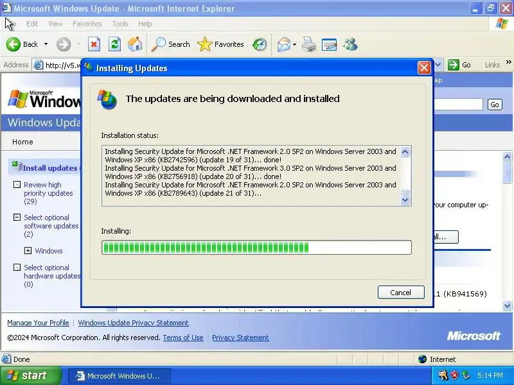
Task: Click the Windows Update globe icon in dialog
Action: click(x=107, y=99)
